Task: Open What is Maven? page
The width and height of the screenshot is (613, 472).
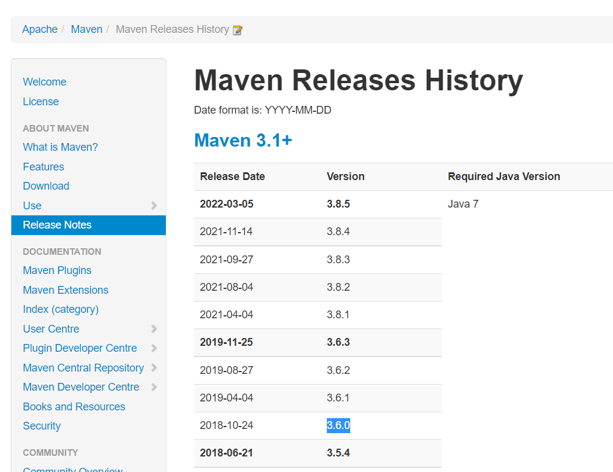Action: pos(60,147)
